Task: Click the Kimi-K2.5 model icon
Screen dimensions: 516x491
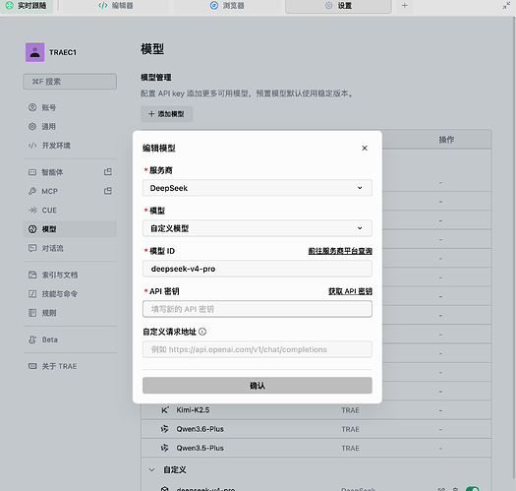Action: coord(164,410)
